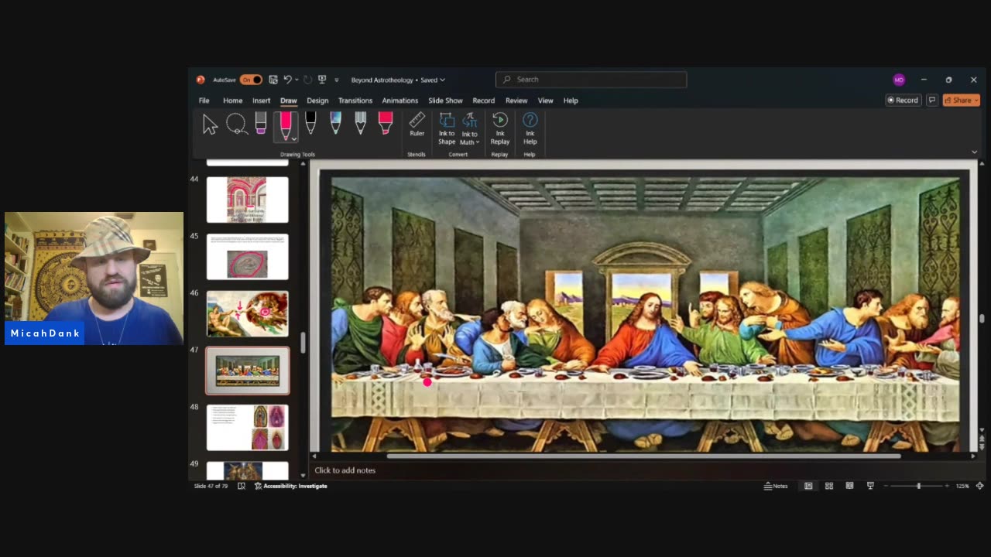Open Customize Quick Access Toolbar dropdown
The image size is (991, 557).
coord(336,80)
